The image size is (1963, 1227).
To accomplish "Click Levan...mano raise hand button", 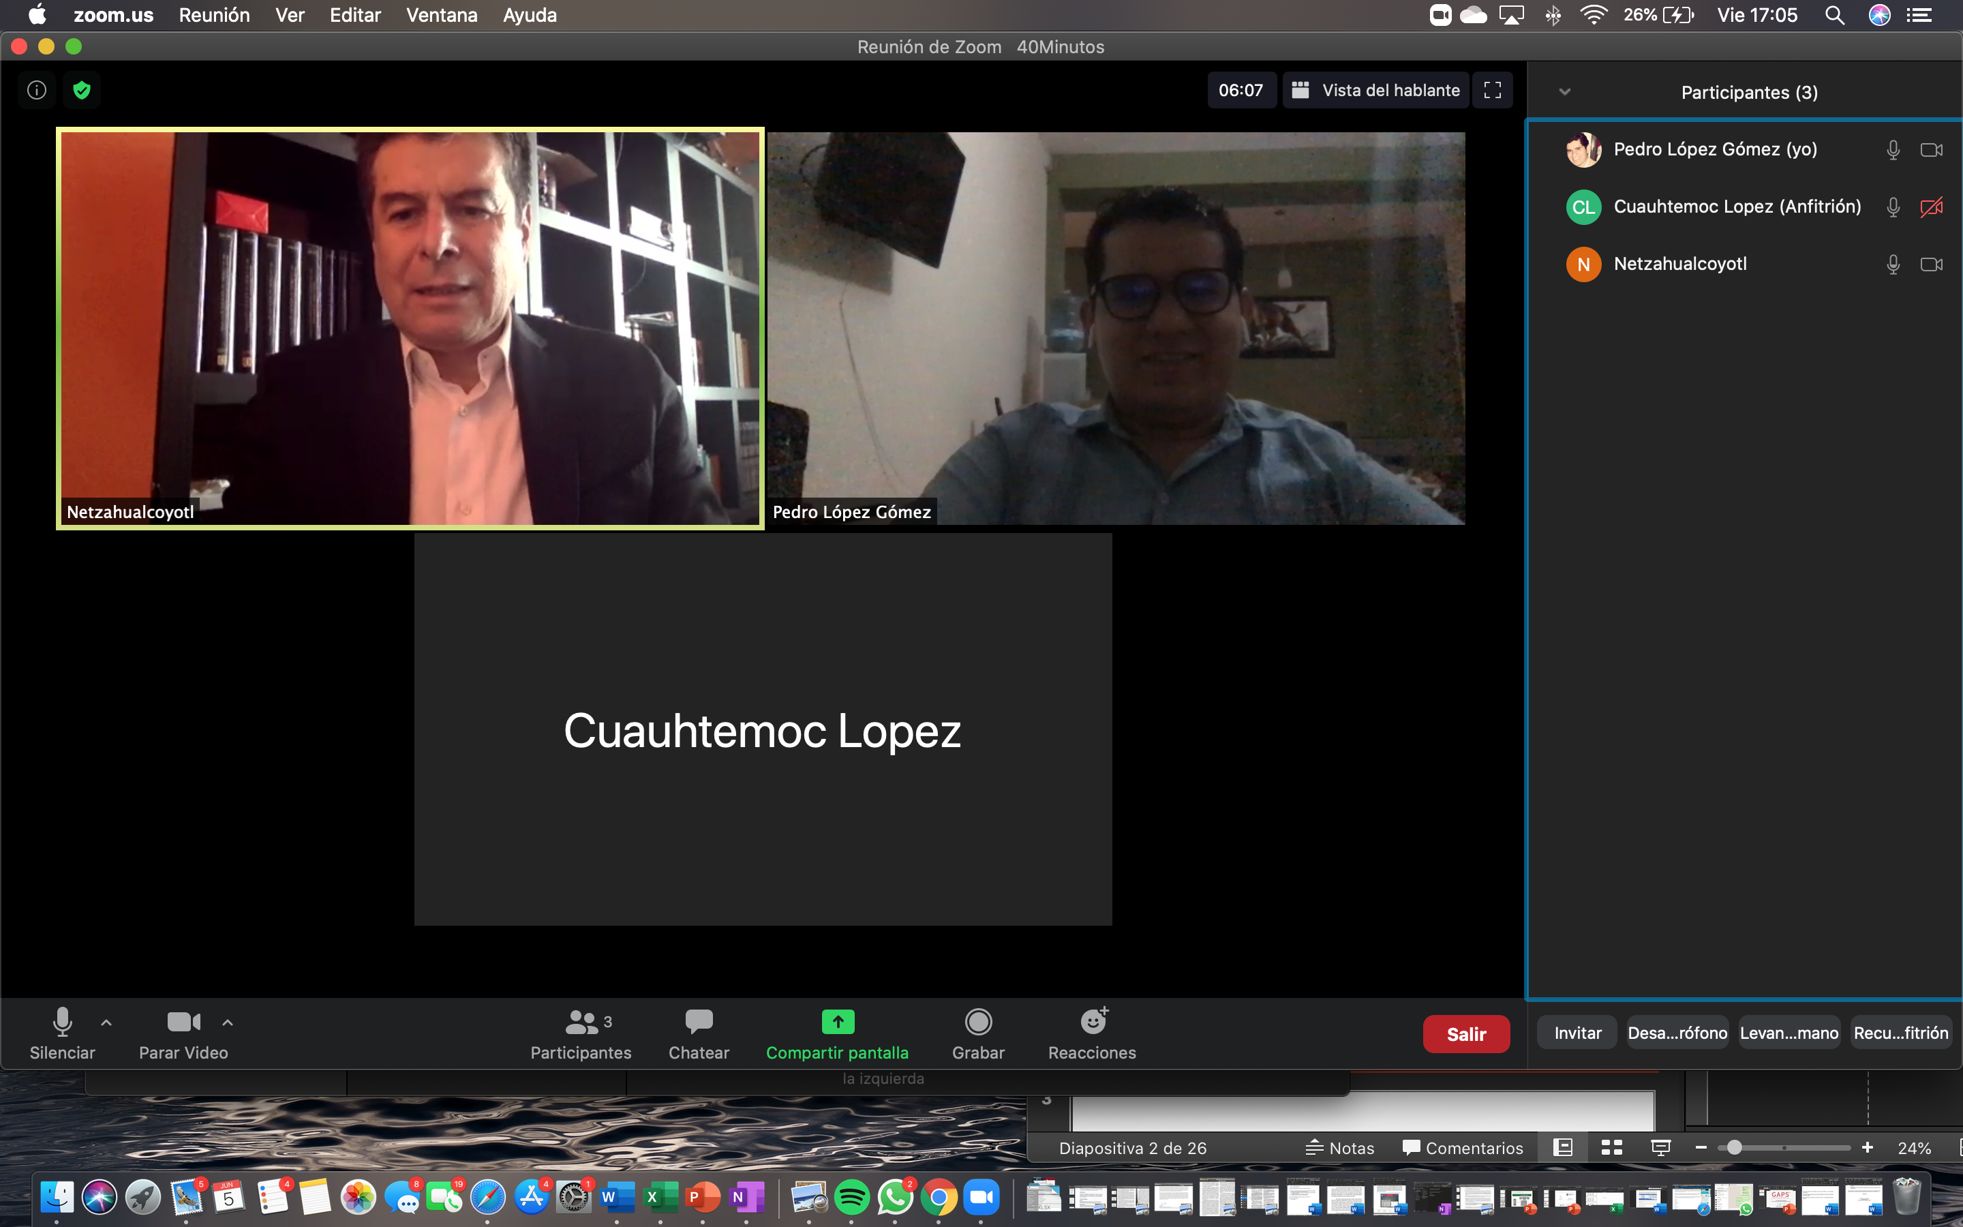I will click(x=1789, y=1033).
